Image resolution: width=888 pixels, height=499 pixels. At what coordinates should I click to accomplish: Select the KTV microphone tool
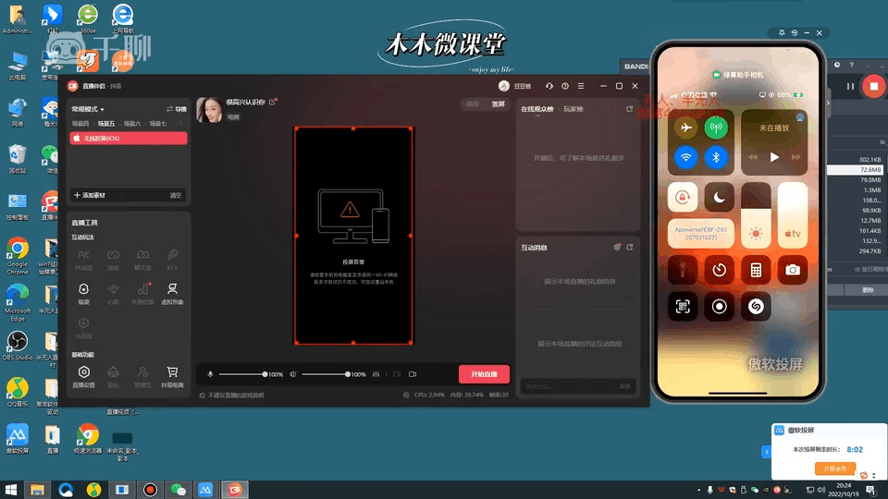click(x=172, y=259)
